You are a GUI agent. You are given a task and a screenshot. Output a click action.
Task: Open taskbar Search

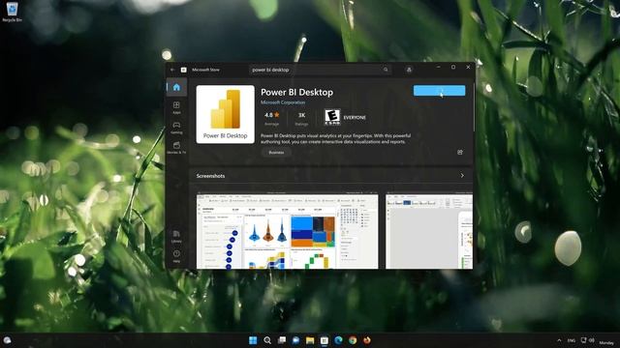point(267,340)
